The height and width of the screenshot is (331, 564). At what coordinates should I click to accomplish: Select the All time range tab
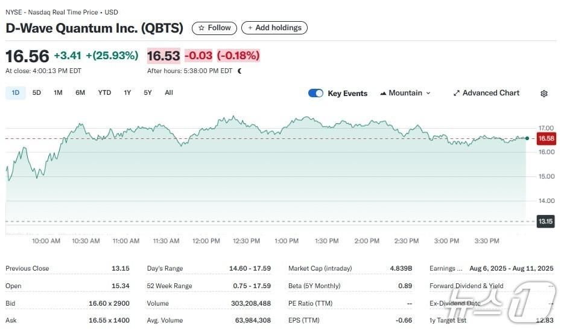[169, 92]
